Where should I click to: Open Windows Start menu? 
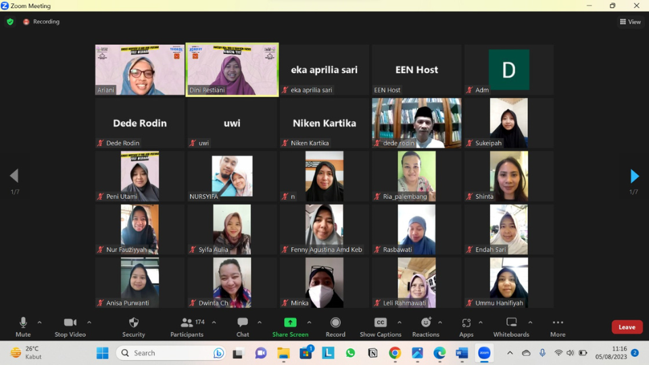(102, 353)
